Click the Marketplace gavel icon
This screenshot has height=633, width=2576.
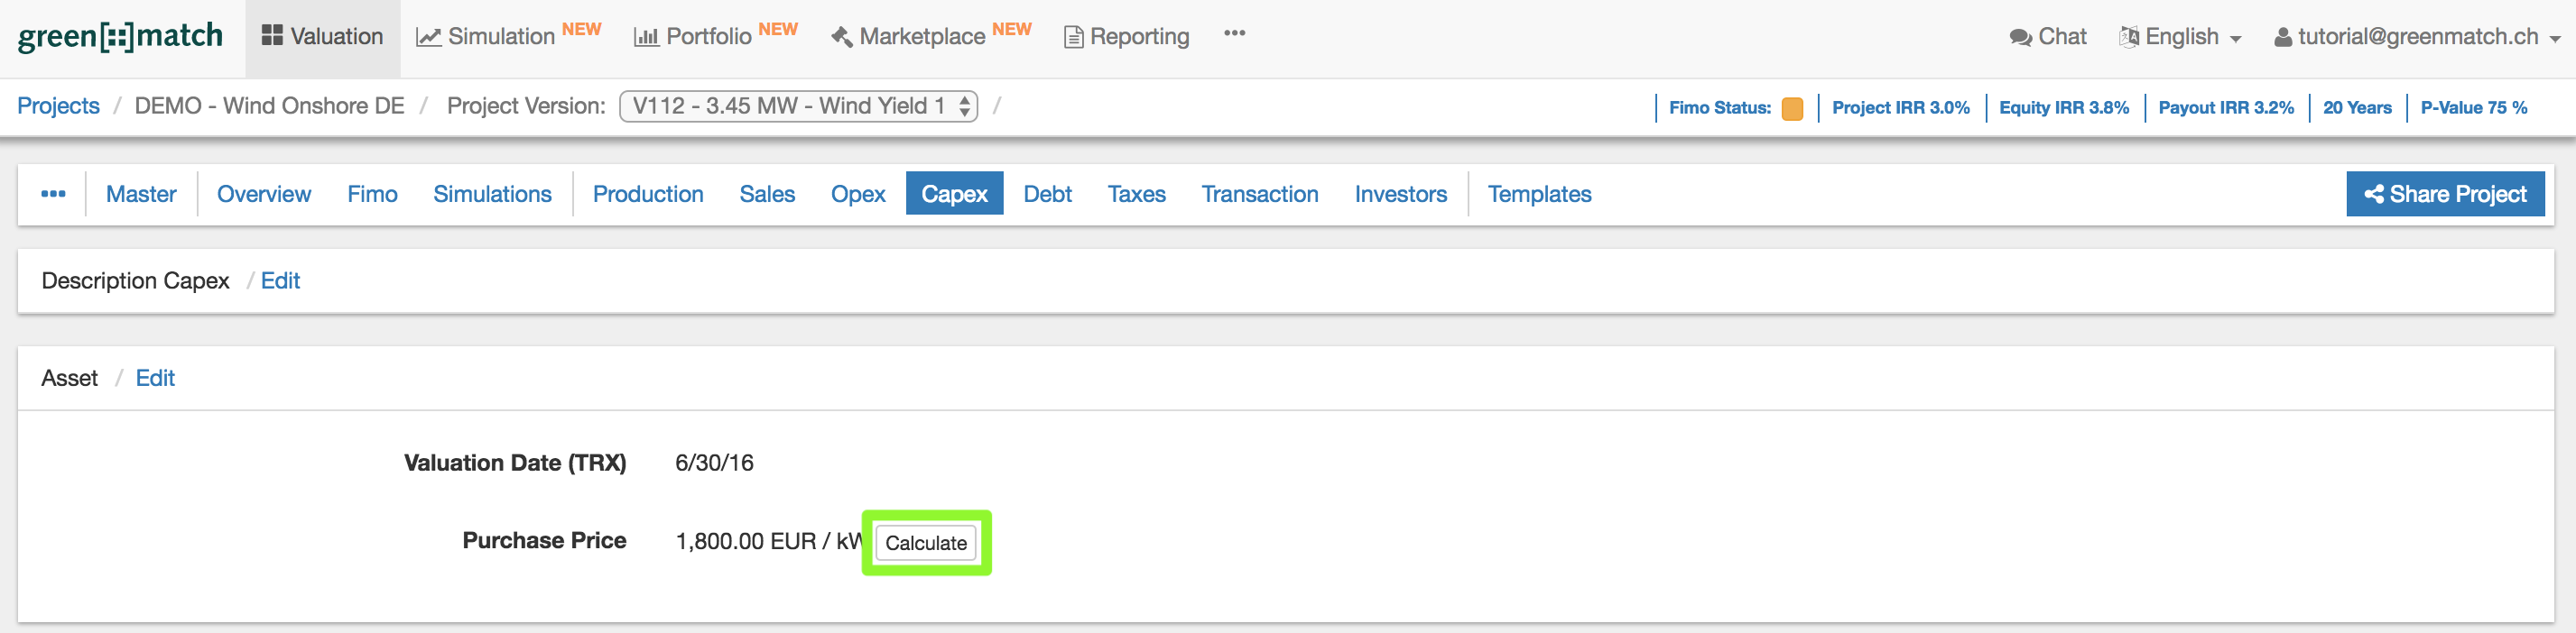842,38
